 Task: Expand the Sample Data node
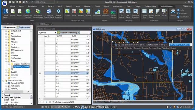6,36
